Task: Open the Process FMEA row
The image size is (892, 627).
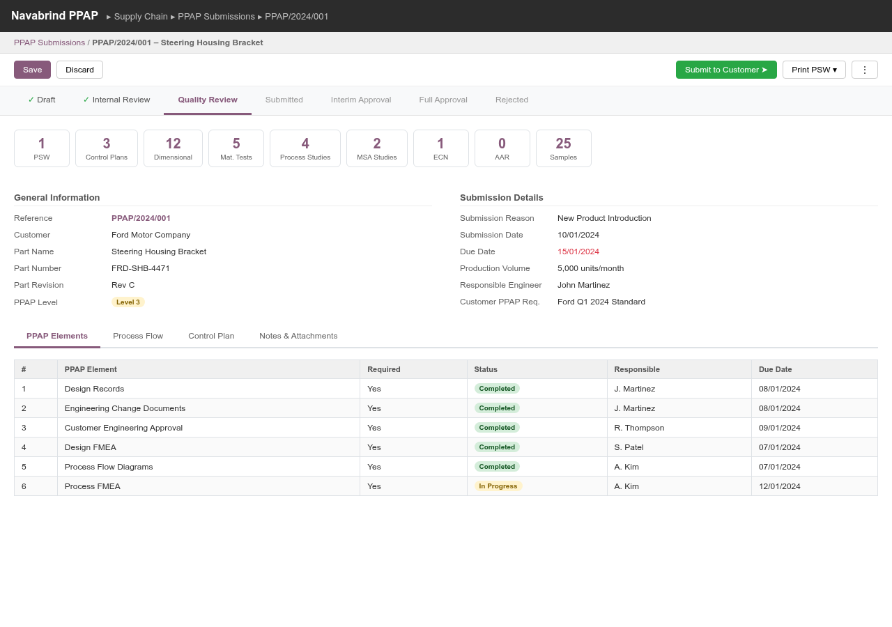Action: tap(93, 486)
